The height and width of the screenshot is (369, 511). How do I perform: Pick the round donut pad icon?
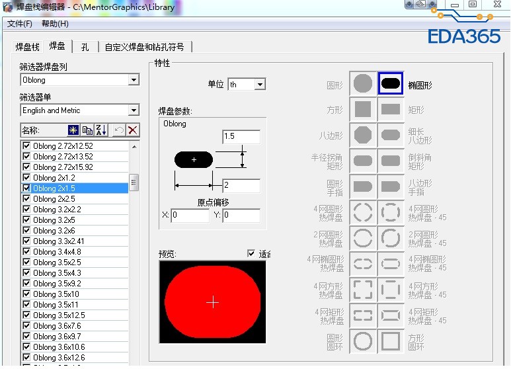tap(363, 341)
